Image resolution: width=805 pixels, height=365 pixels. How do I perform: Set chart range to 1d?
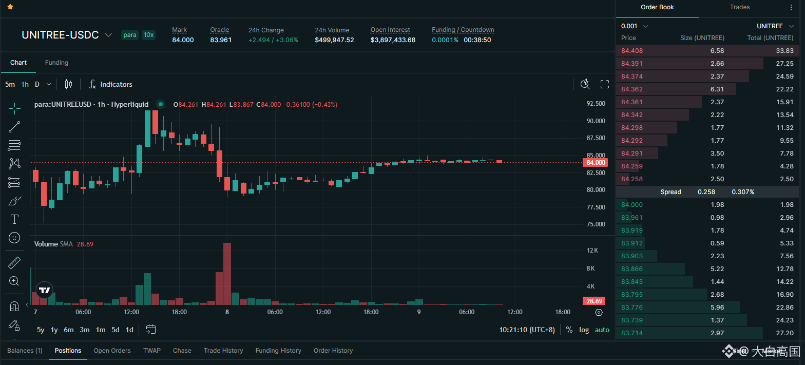click(129, 330)
